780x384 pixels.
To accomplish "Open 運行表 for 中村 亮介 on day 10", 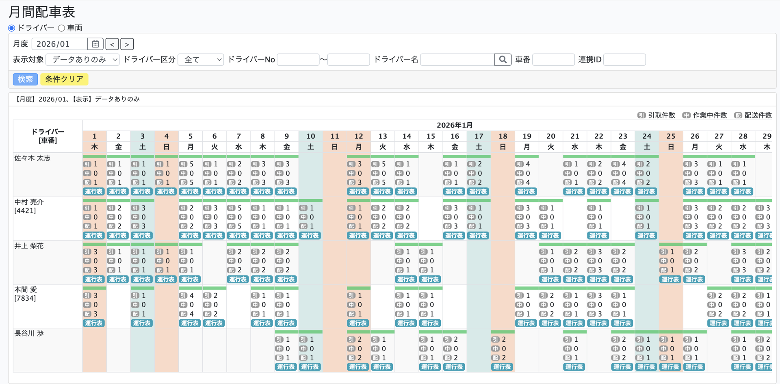I will click(310, 236).
